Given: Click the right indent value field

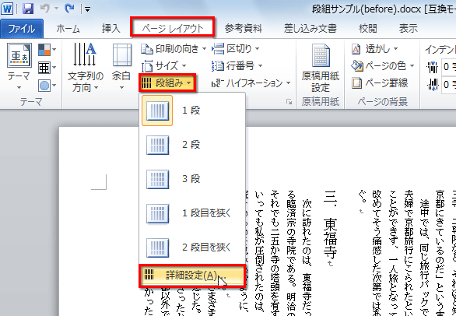Looking at the screenshot, I should pyautogui.click(x=449, y=85).
